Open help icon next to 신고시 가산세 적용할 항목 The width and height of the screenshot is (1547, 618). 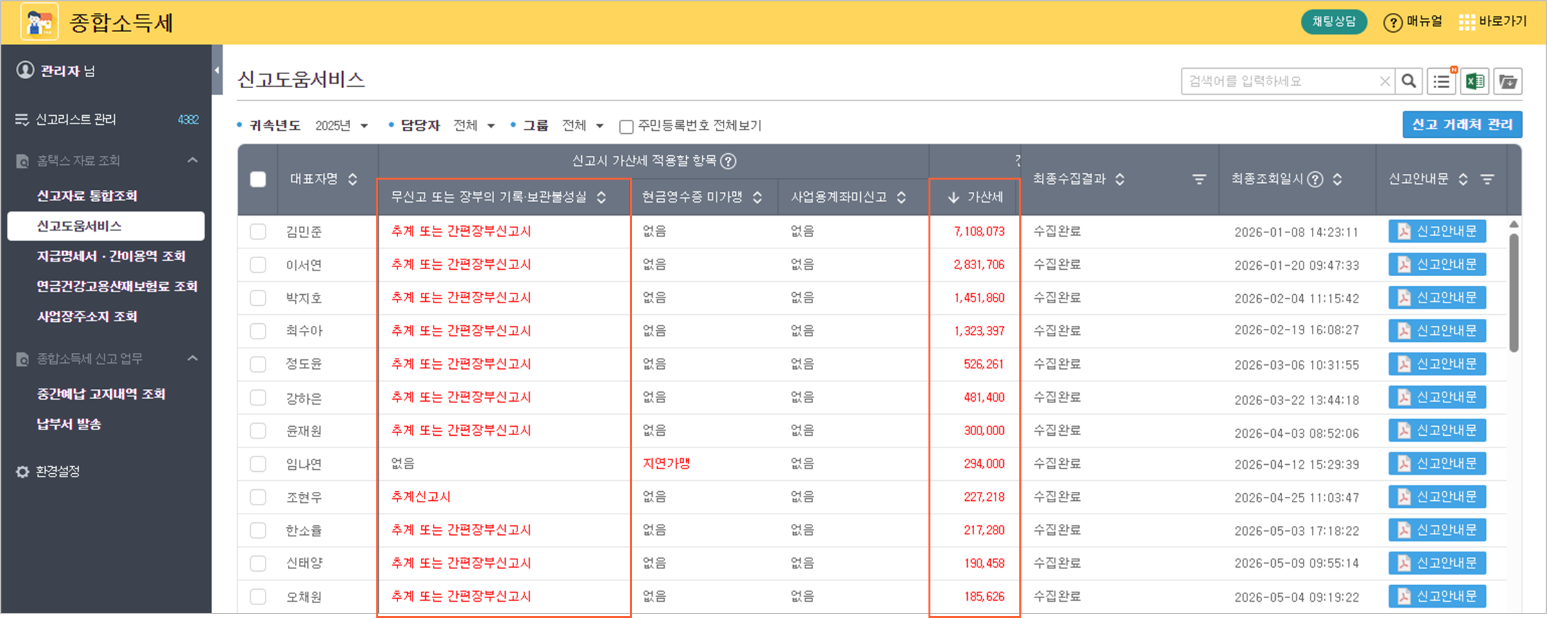point(728,161)
